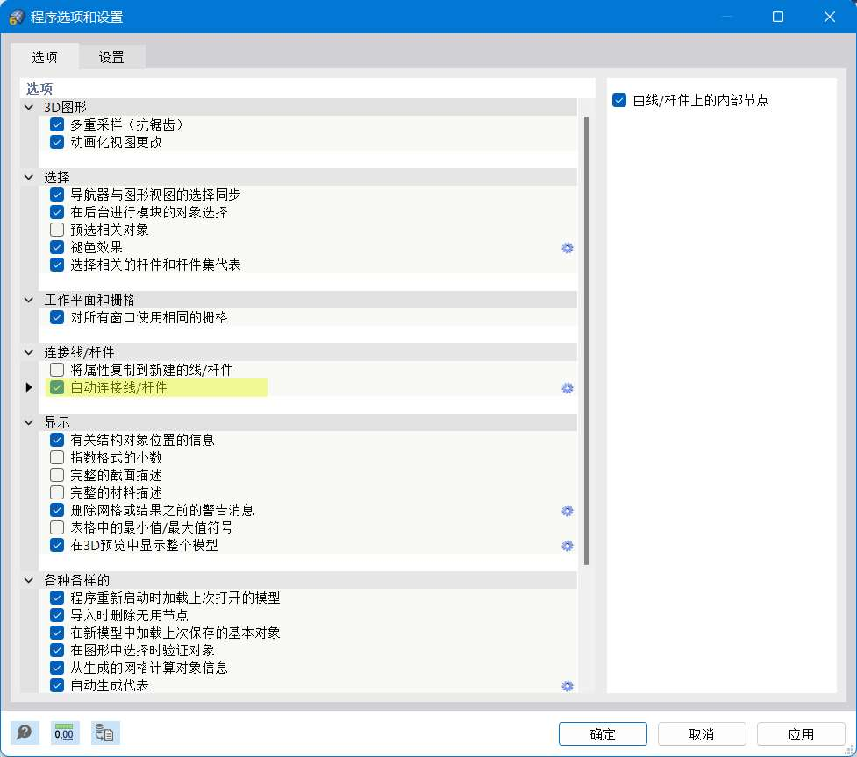857x757 pixels.
Task: Collapse the 各种各样的 section
Action: coord(28,579)
